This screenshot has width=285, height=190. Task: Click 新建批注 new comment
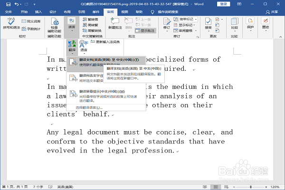pos(115,23)
